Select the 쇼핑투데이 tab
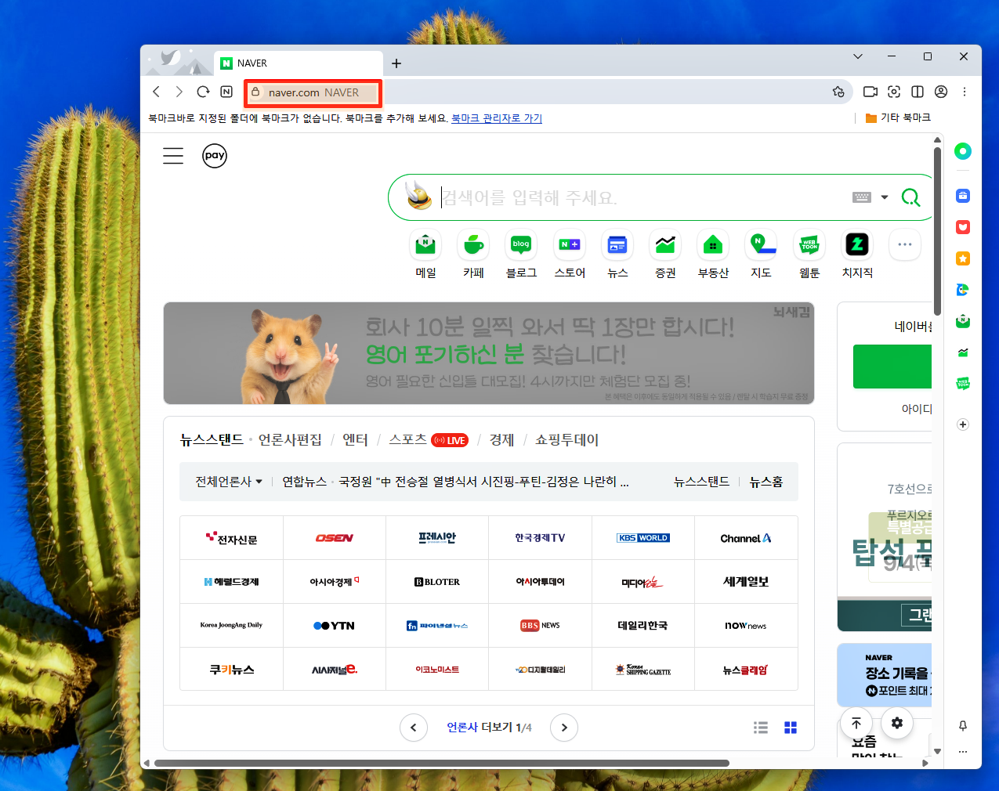The height and width of the screenshot is (791, 999). 566,440
